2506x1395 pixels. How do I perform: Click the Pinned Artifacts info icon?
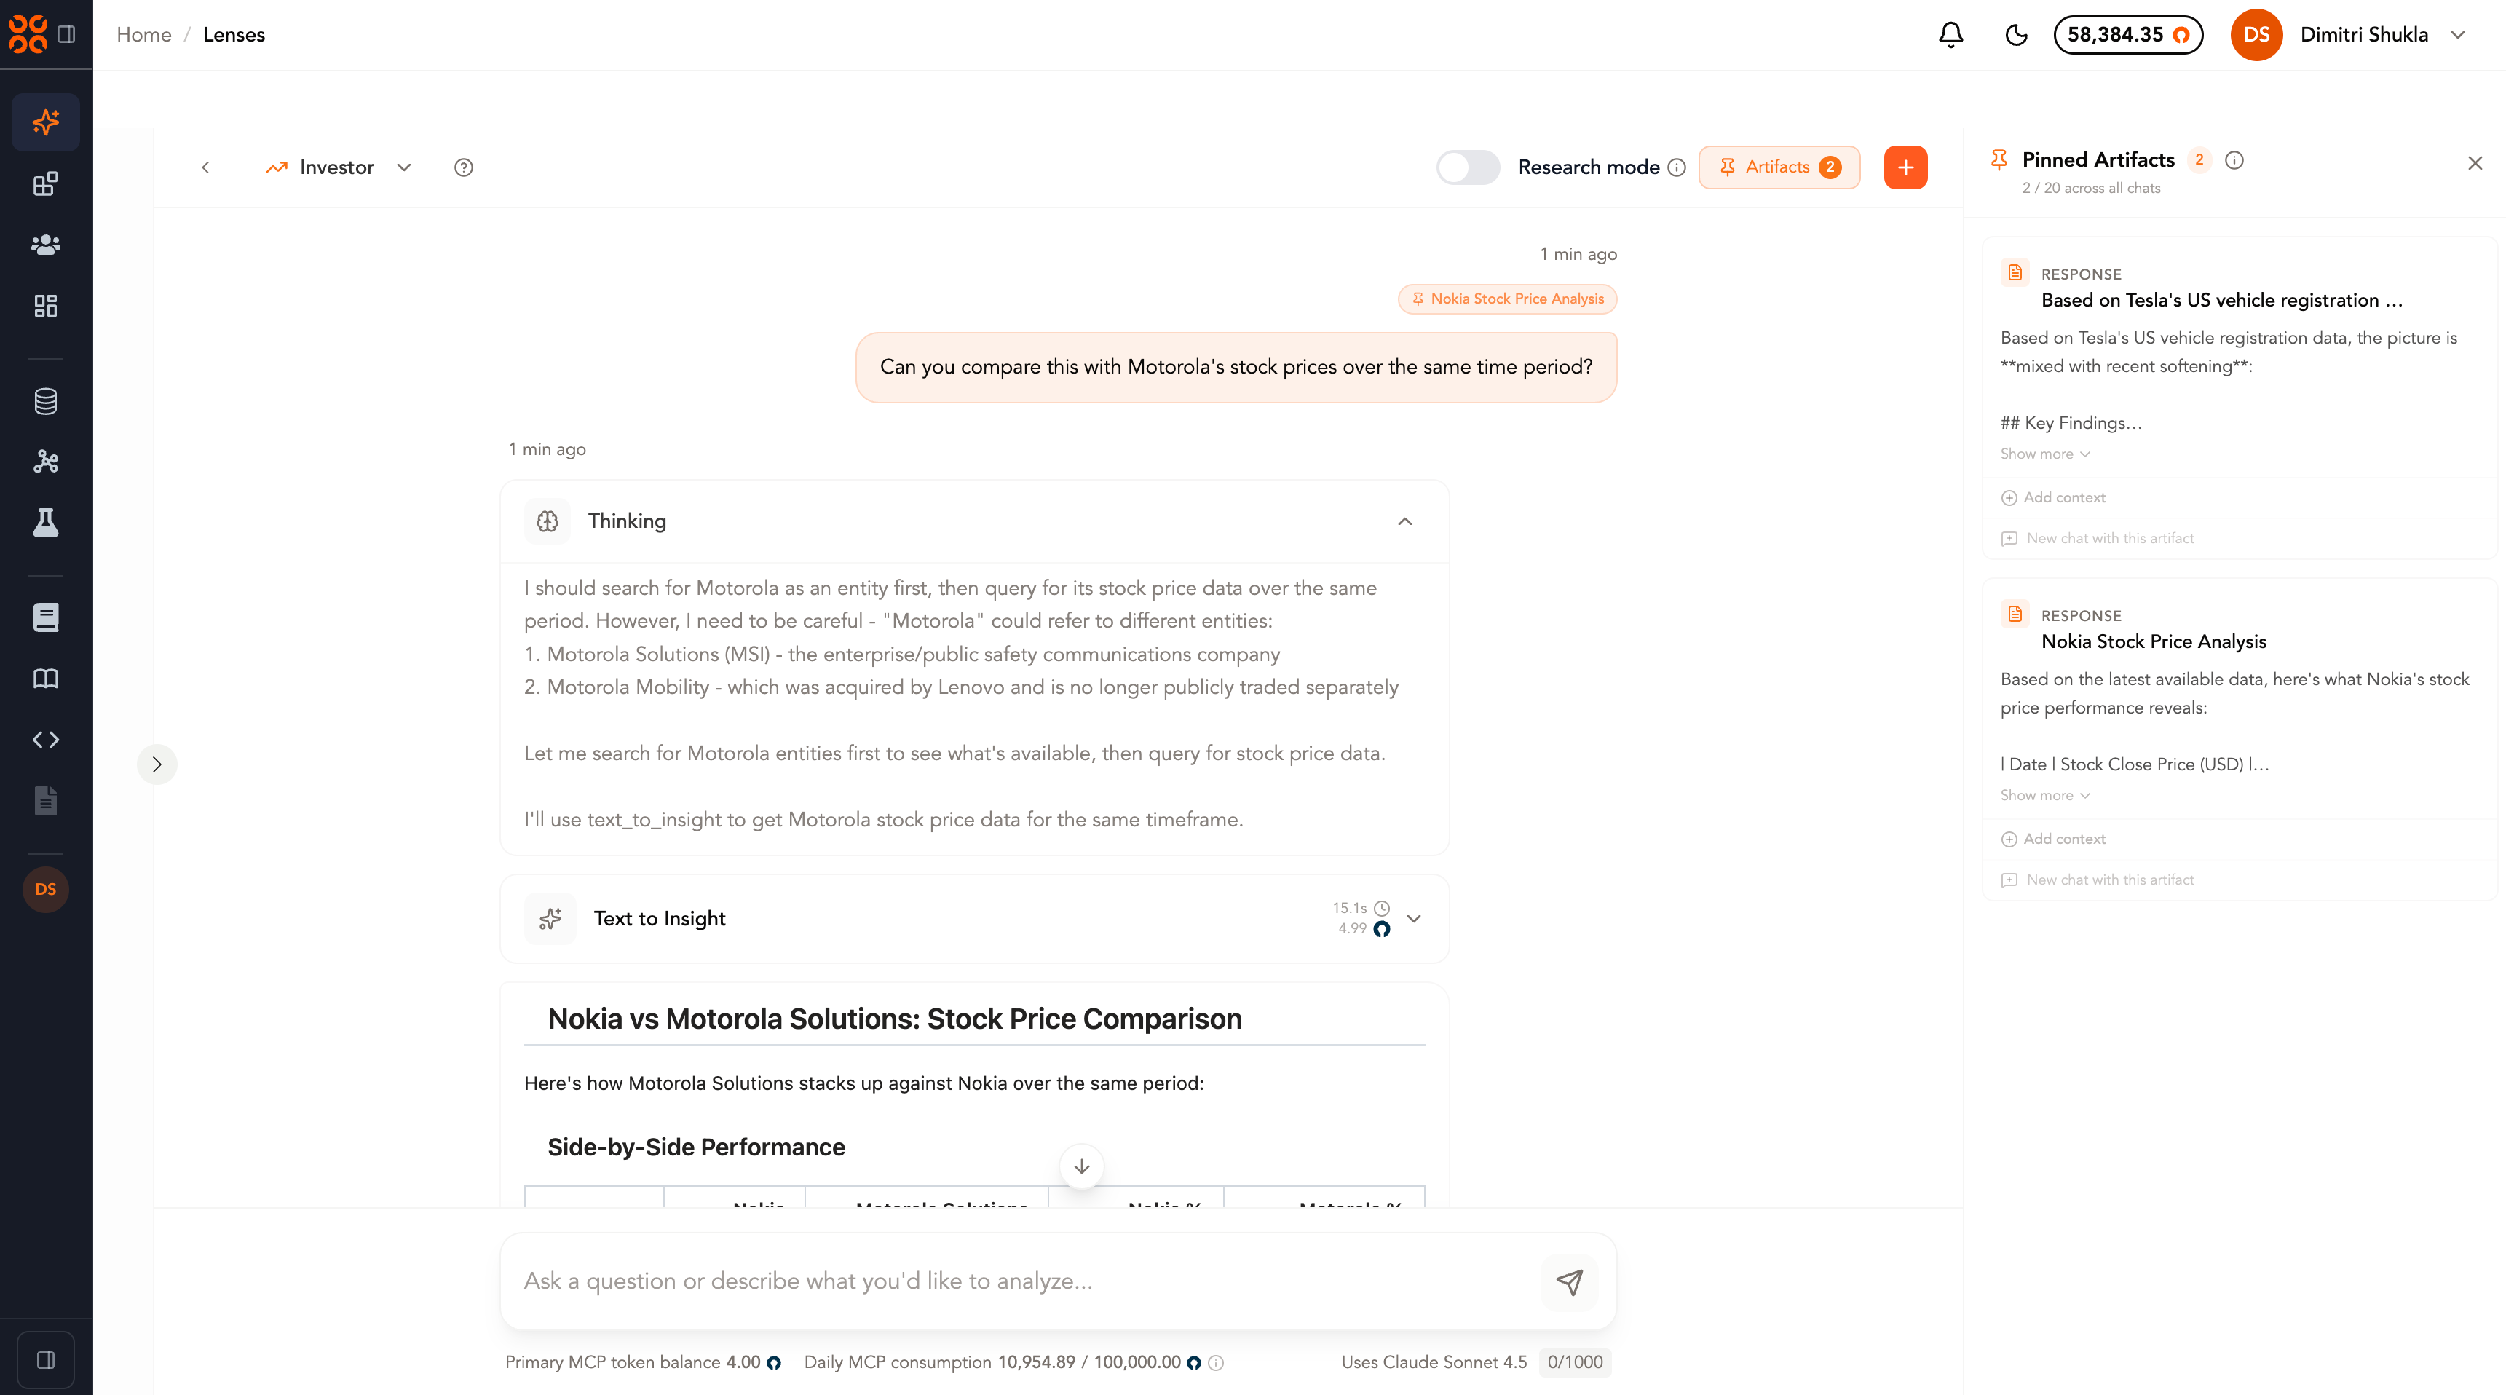pyautogui.click(x=2234, y=160)
